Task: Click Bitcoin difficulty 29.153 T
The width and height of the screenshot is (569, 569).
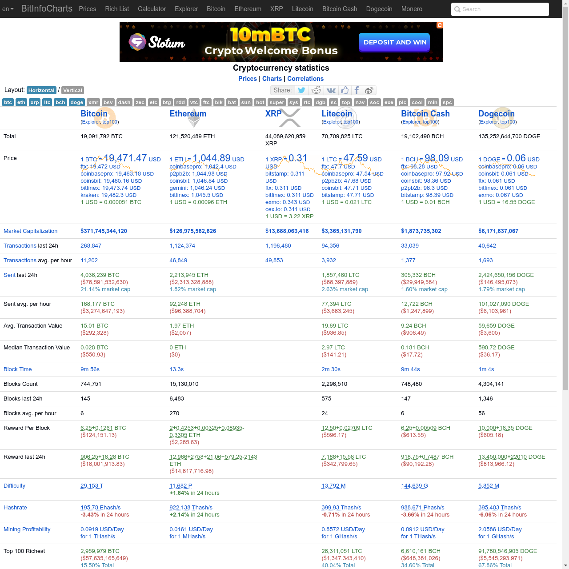Action: click(92, 486)
